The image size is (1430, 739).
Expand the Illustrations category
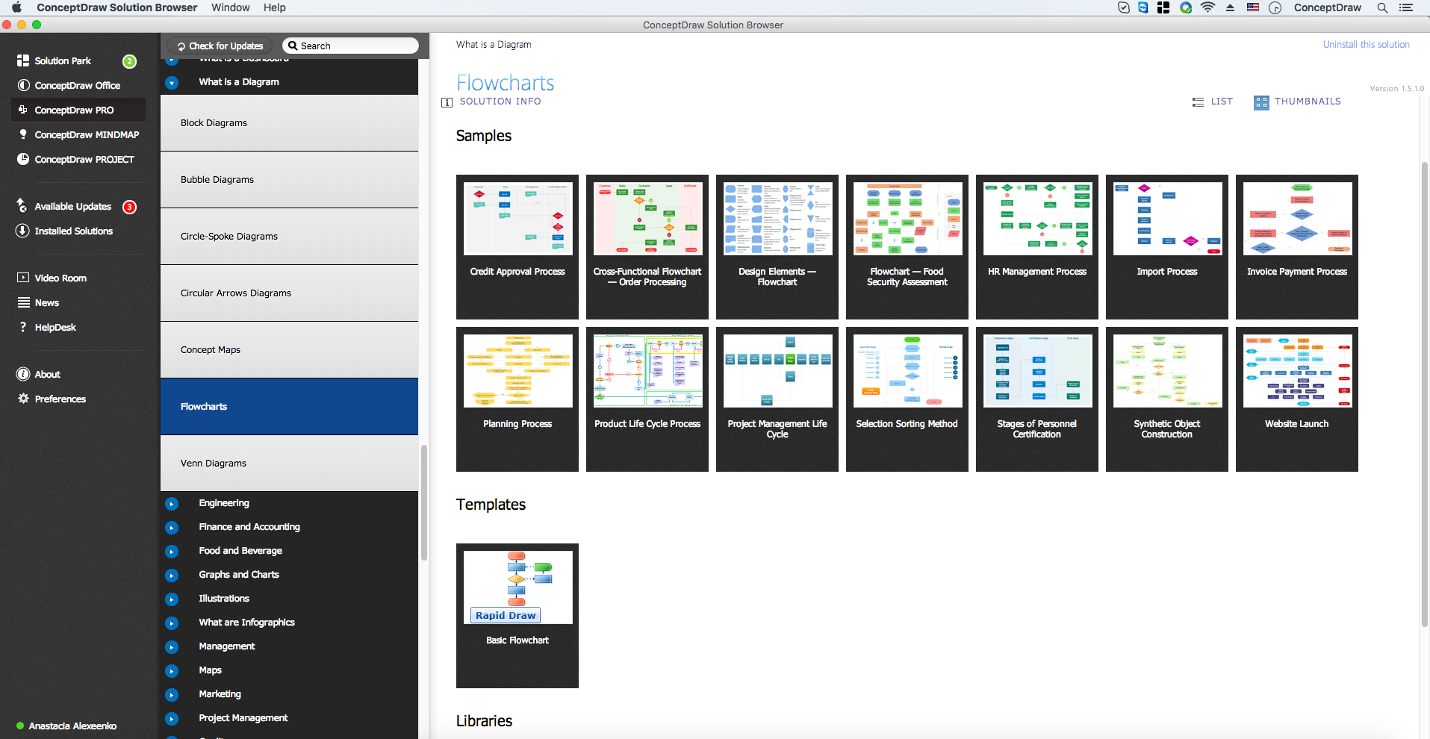[x=172, y=599]
